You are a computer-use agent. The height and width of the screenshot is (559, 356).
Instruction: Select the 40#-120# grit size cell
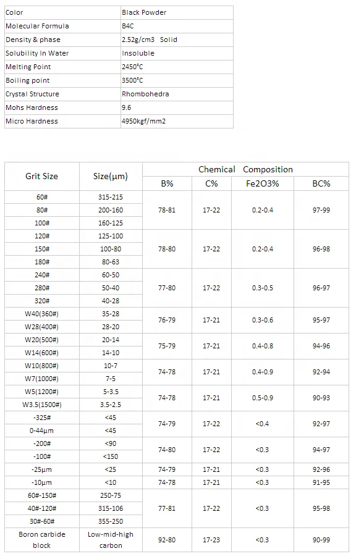42,508
